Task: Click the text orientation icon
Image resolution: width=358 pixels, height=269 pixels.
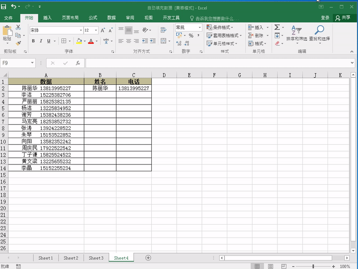Action: (145, 30)
